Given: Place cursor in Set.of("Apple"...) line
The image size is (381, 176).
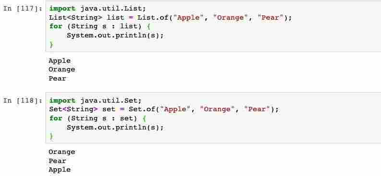Looking at the screenshot, I should coord(163,109).
